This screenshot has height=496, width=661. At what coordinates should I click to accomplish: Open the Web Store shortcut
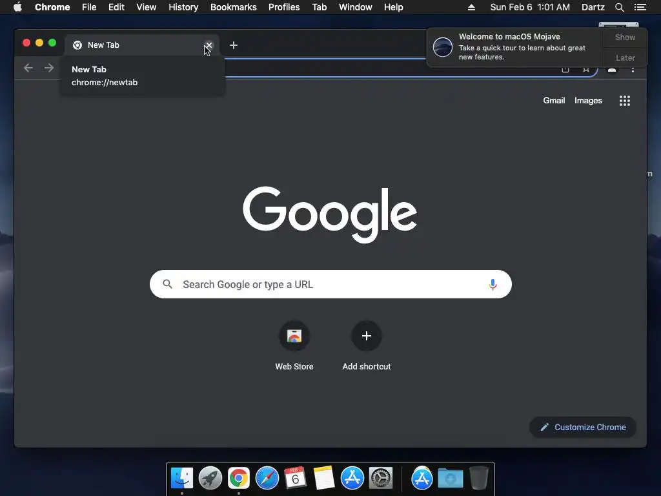coord(294,346)
